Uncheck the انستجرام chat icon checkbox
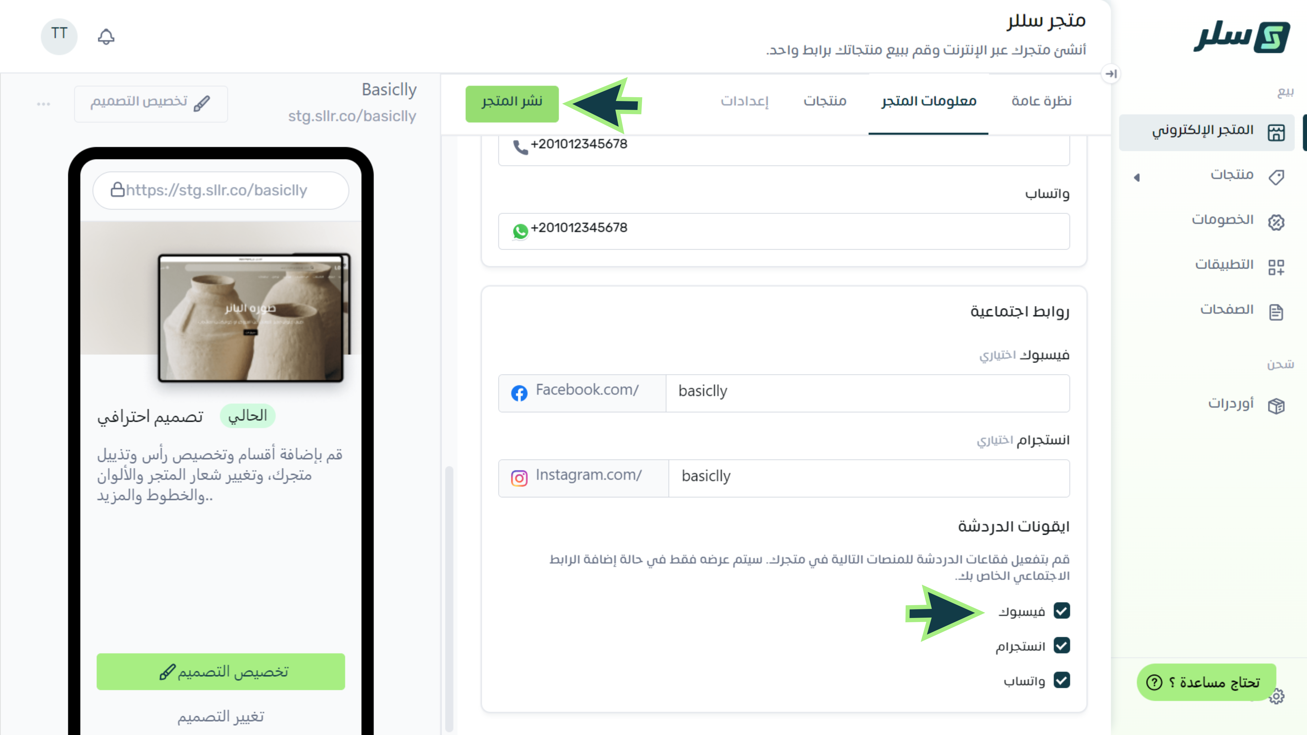The height and width of the screenshot is (735, 1307). [1061, 645]
